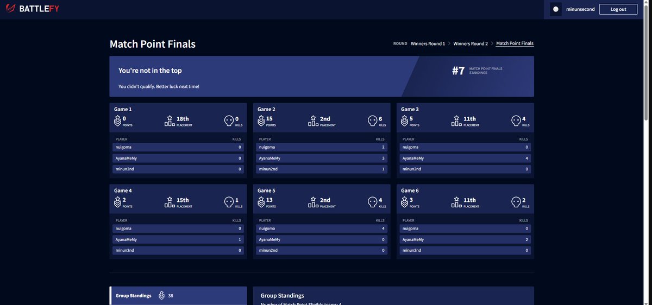Screen dimensions: 652x305
Task: Click the Game 1 card title
Action: [x=123, y=109]
